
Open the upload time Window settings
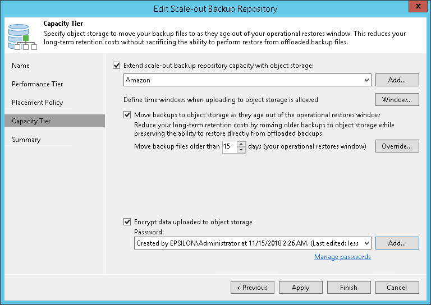pyautogui.click(x=397, y=100)
